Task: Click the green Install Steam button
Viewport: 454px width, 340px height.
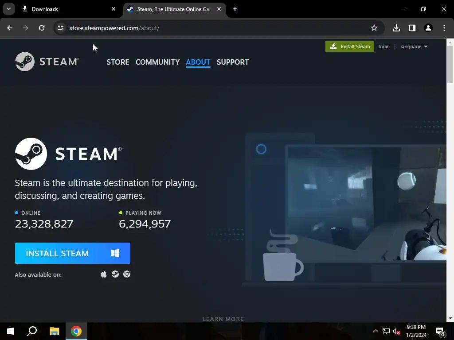Action: [350, 46]
